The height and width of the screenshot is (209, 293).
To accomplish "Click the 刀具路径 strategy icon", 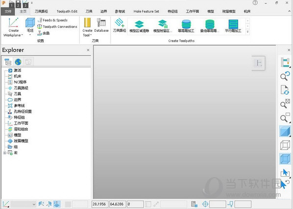I will pos(120,25).
